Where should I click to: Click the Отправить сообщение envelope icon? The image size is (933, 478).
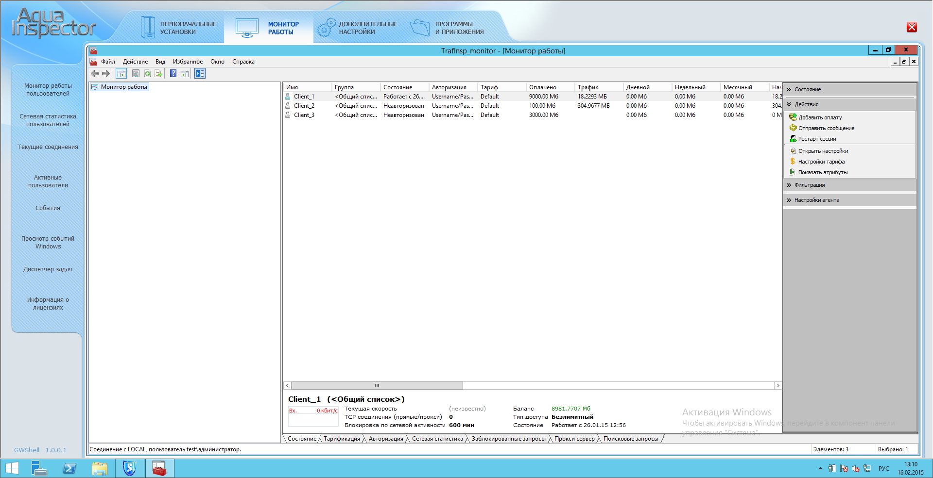(793, 128)
